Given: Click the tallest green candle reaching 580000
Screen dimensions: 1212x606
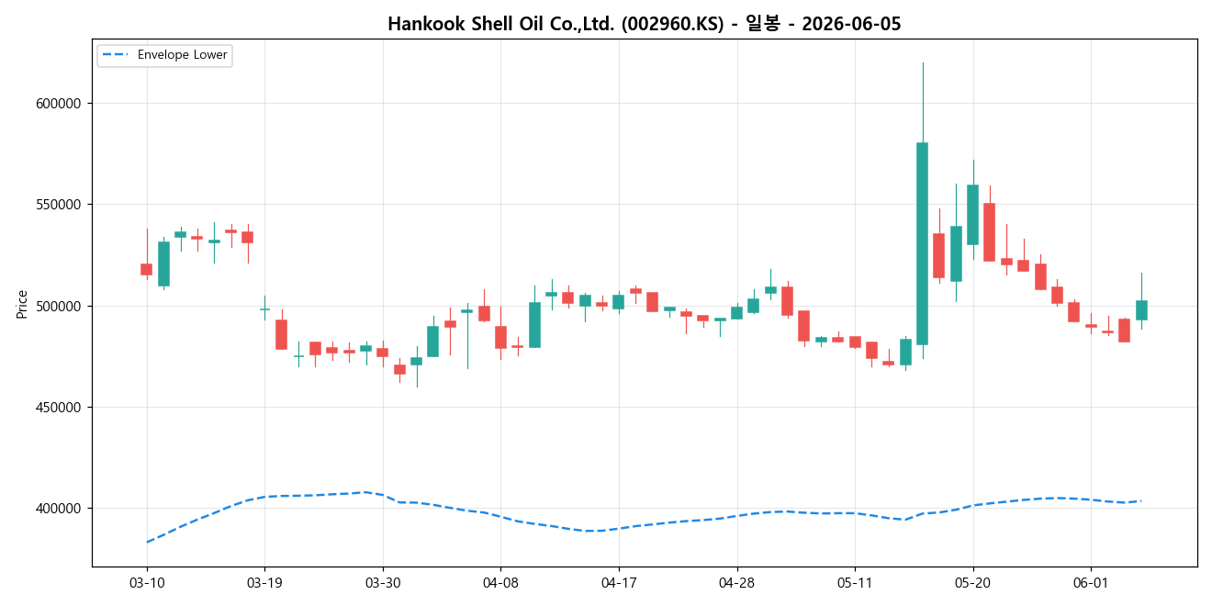Looking at the screenshot, I should pos(922,243).
